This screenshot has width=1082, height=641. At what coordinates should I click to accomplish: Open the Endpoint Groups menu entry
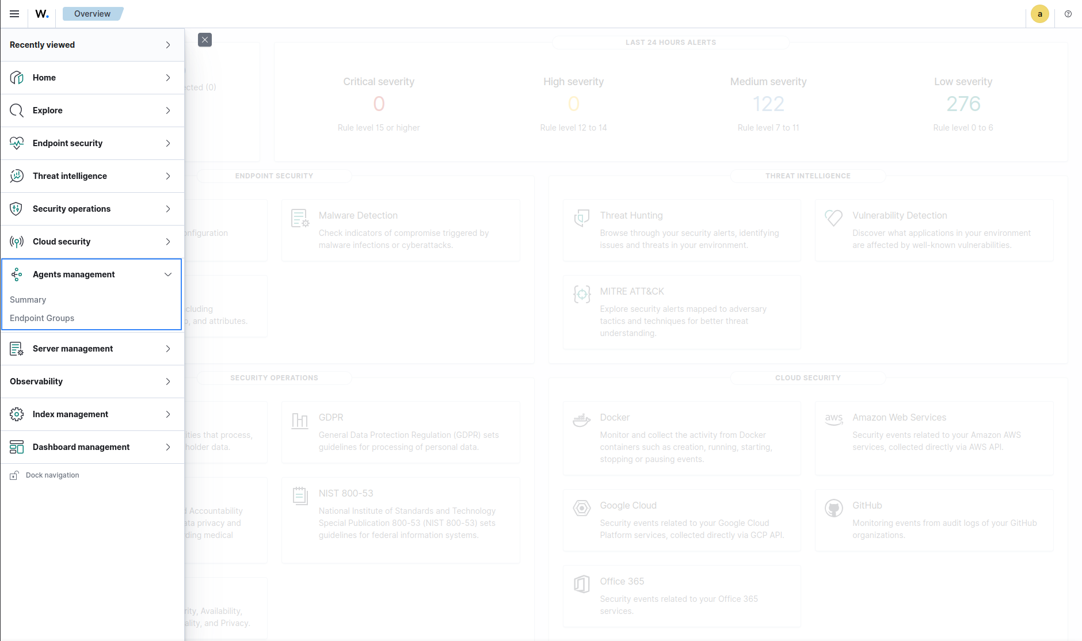pos(41,318)
